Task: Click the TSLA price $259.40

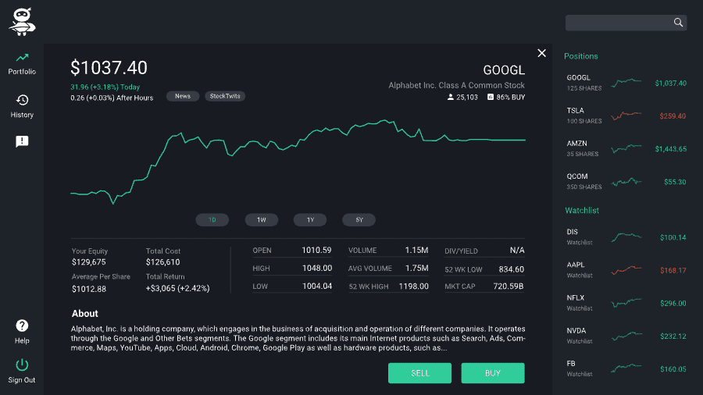Action: [x=673, y=116]
